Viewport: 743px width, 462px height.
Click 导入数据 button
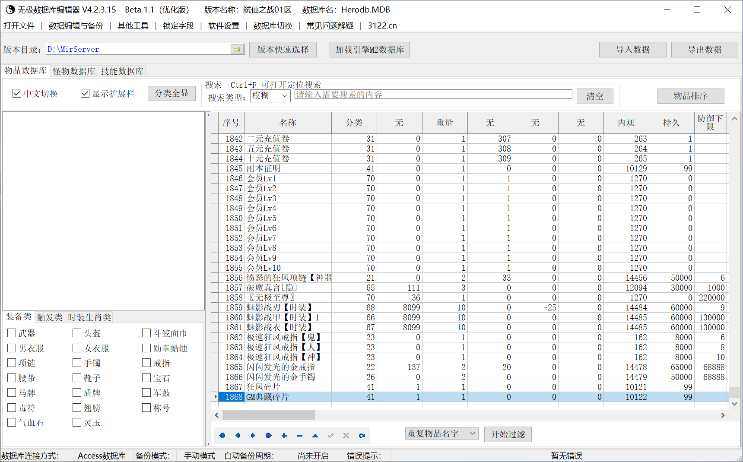(x=633, y=50)
